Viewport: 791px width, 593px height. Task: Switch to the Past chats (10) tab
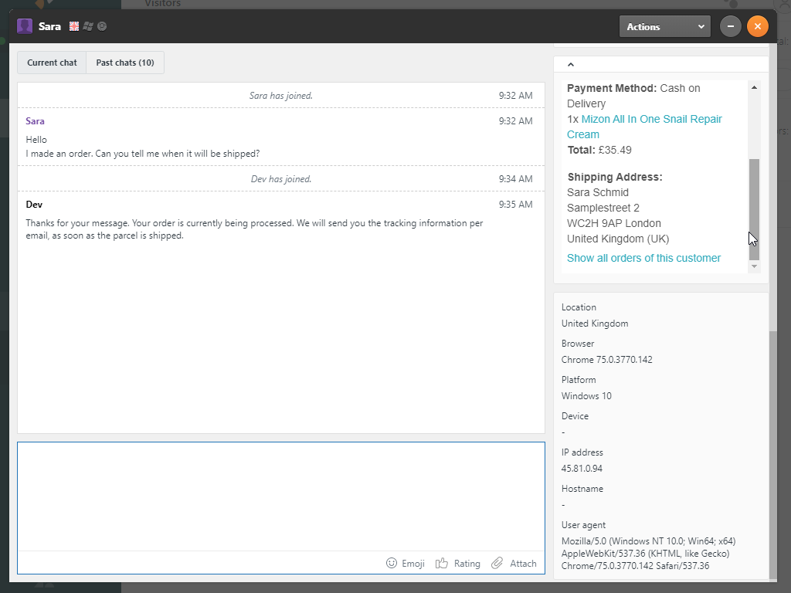point(125,63)
